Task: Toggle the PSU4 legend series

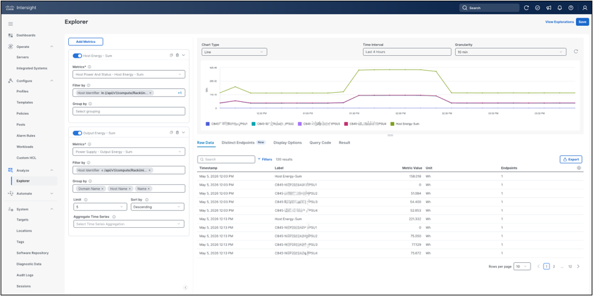Action: coord(365,123)
